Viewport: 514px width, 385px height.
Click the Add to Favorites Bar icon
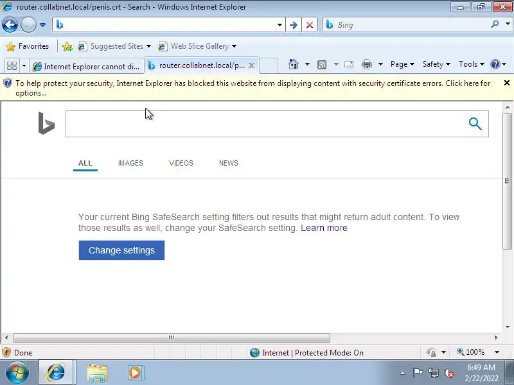(x=67, y=46)
